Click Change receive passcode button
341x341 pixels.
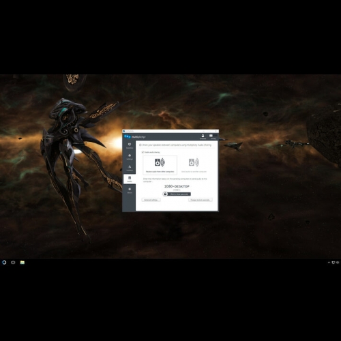pyautogui.click(x=201, y=200)
